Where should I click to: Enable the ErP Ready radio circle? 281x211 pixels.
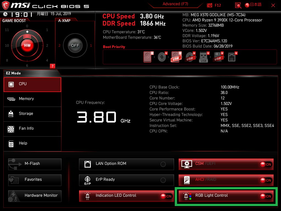[x=163, y=180]
